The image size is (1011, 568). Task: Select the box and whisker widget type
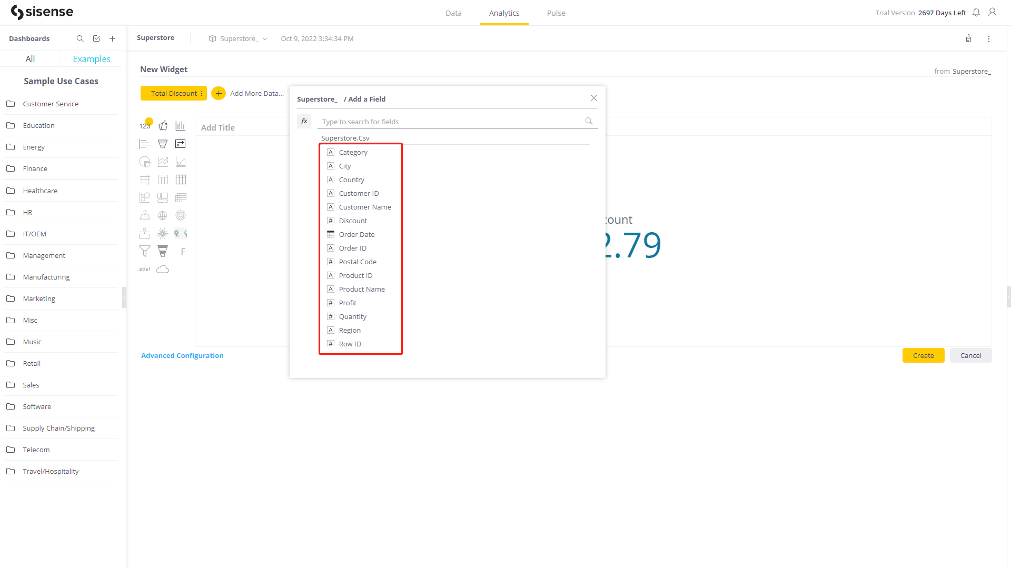145,233
